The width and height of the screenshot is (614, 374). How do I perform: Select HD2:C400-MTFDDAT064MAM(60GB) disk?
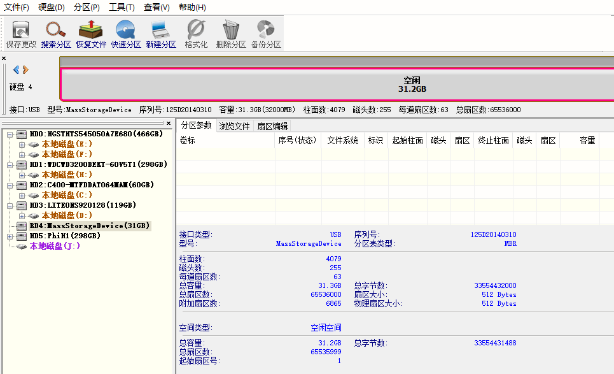(92, 185)
